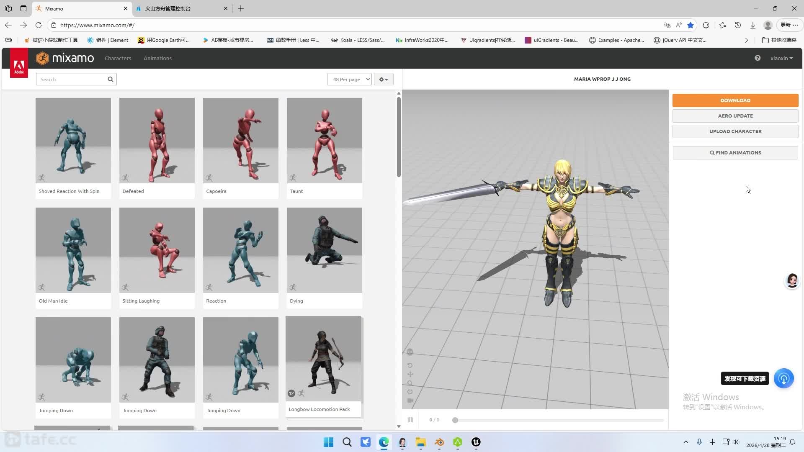Open a new browser tab

click(241, 8)
